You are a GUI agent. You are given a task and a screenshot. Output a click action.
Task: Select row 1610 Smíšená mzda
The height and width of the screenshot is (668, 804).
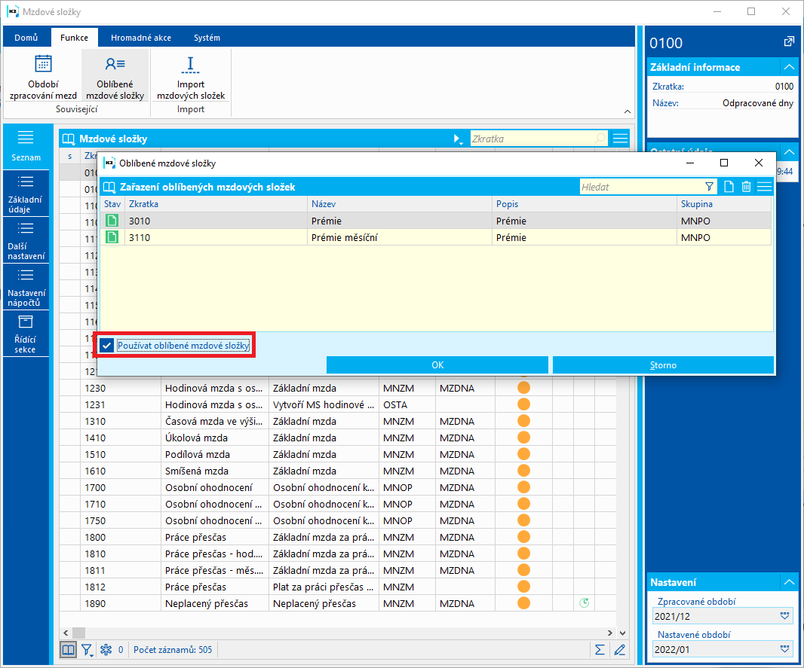tap(337, 471)
